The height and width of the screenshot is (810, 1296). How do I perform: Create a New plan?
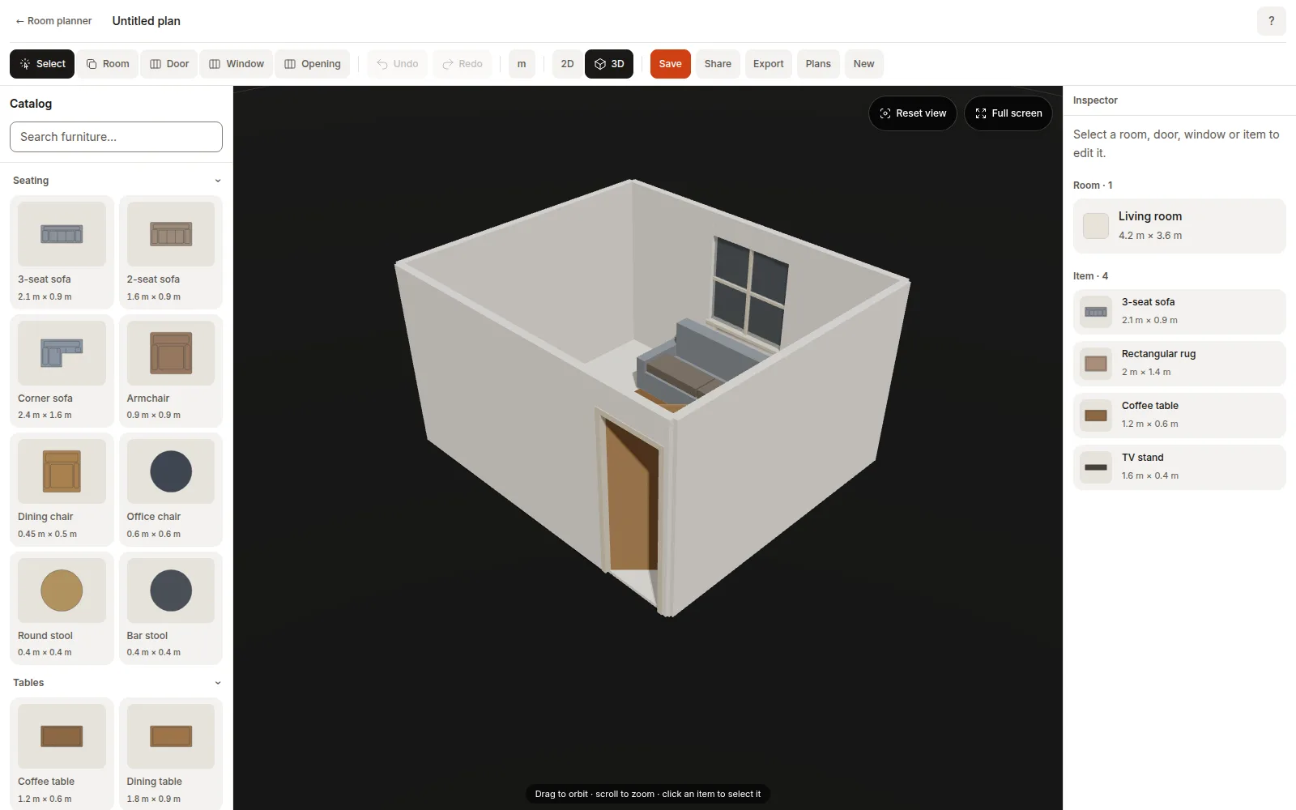pos(863,64)
